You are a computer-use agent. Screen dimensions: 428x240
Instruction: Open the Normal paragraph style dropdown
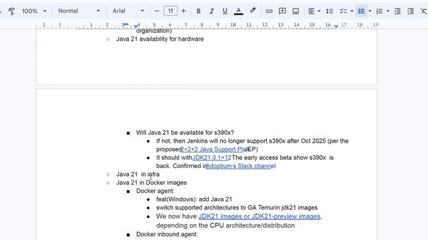click(x=79, y=11)
